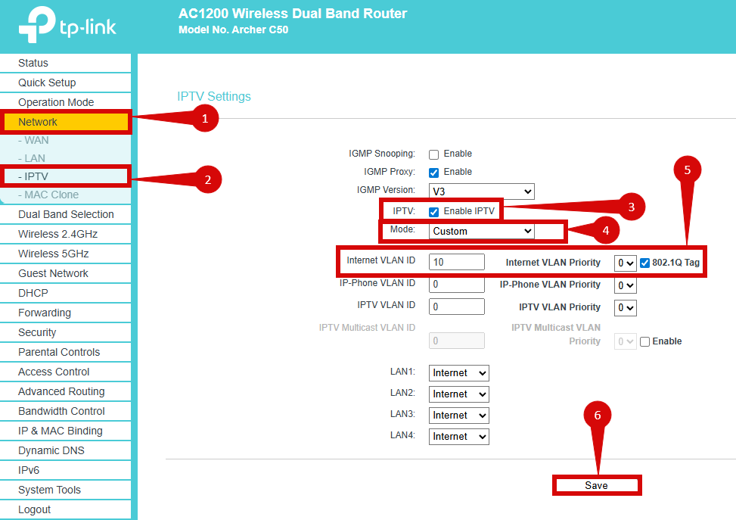Navigate to Parental Controls

(x=59, y=352)
